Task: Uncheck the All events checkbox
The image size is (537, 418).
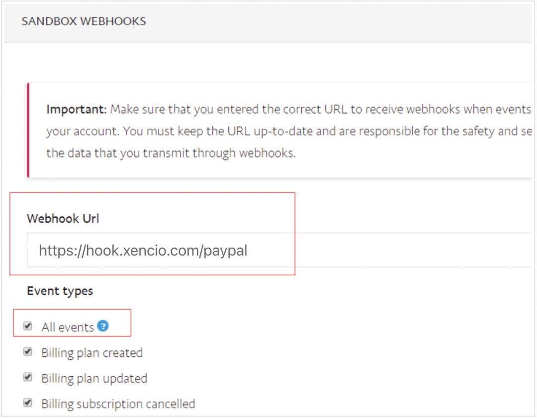Action: (28, 327)
